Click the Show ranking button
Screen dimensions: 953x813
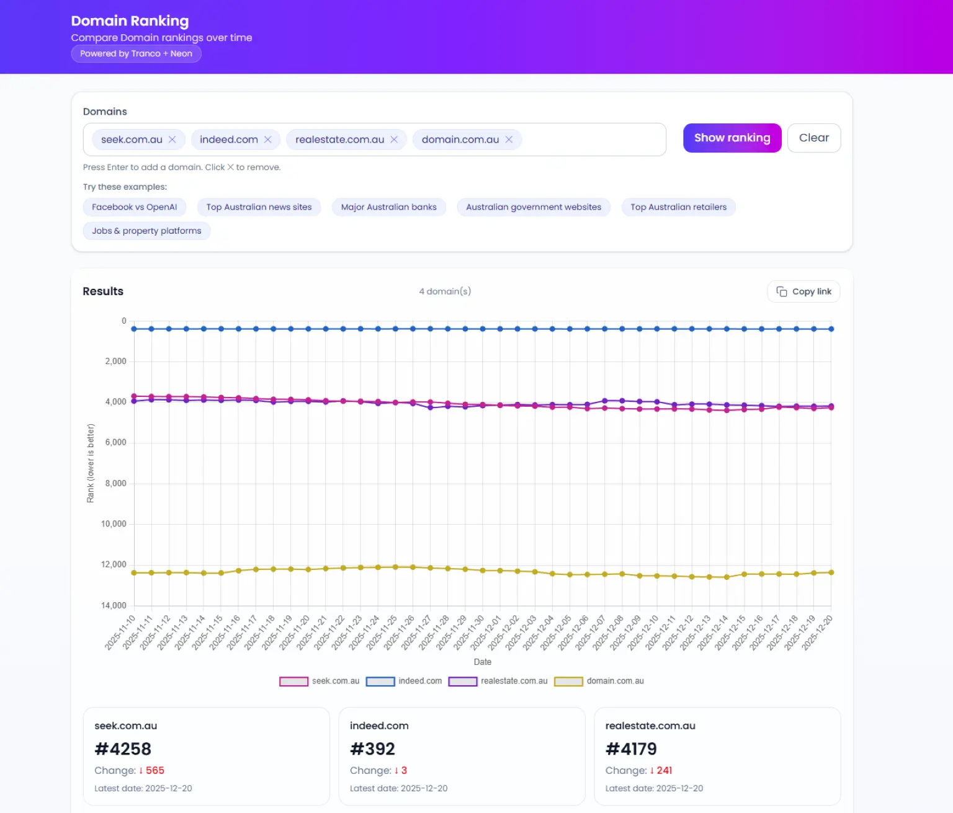coord(732,138)
